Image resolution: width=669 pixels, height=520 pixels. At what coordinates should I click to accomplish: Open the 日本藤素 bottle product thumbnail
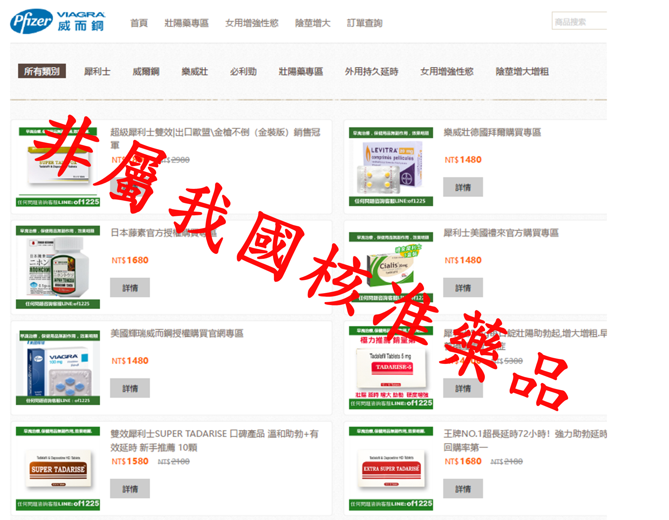[x=58, y=267]
